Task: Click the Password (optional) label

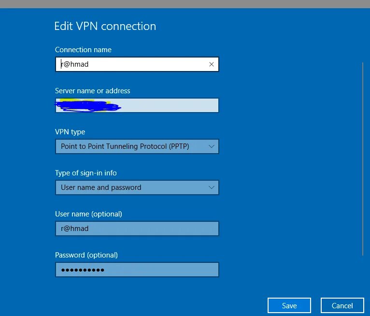Action: pyautogui.click(x=86, y=255)
